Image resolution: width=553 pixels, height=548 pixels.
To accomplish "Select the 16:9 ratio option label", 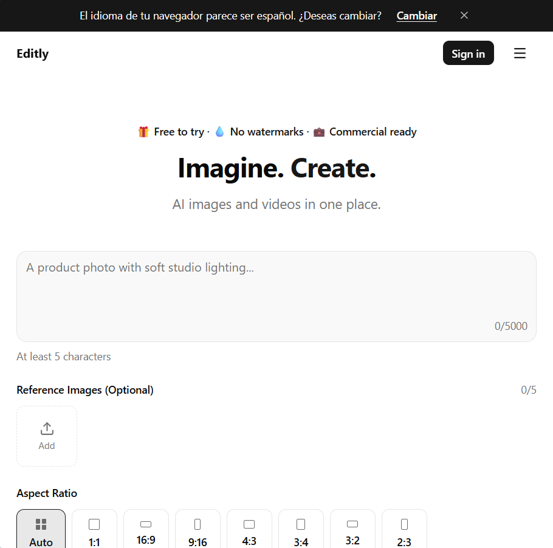I will [x=146, y=540].
